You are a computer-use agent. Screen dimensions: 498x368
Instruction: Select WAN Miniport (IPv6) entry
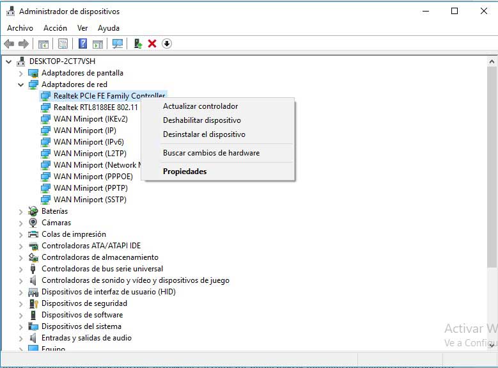89,142
